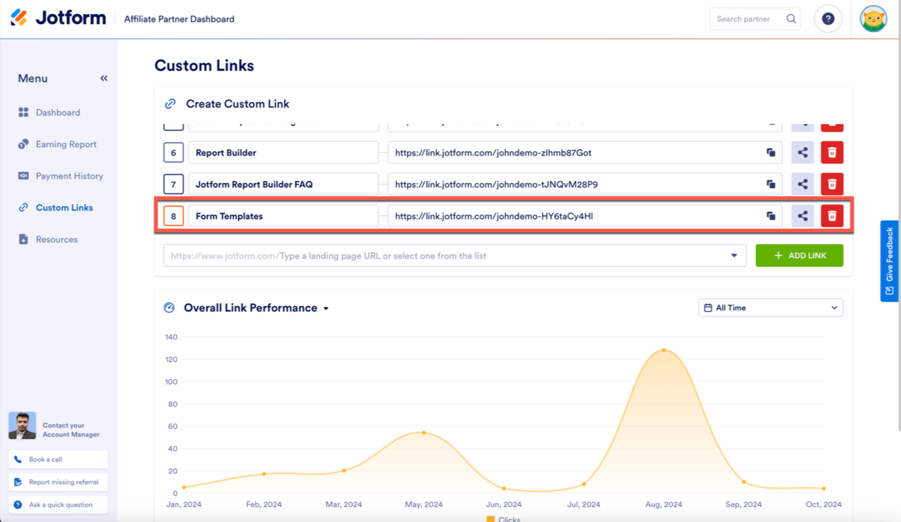Share the Report Builder link
901x522 pixels.
tap(802, 153)
